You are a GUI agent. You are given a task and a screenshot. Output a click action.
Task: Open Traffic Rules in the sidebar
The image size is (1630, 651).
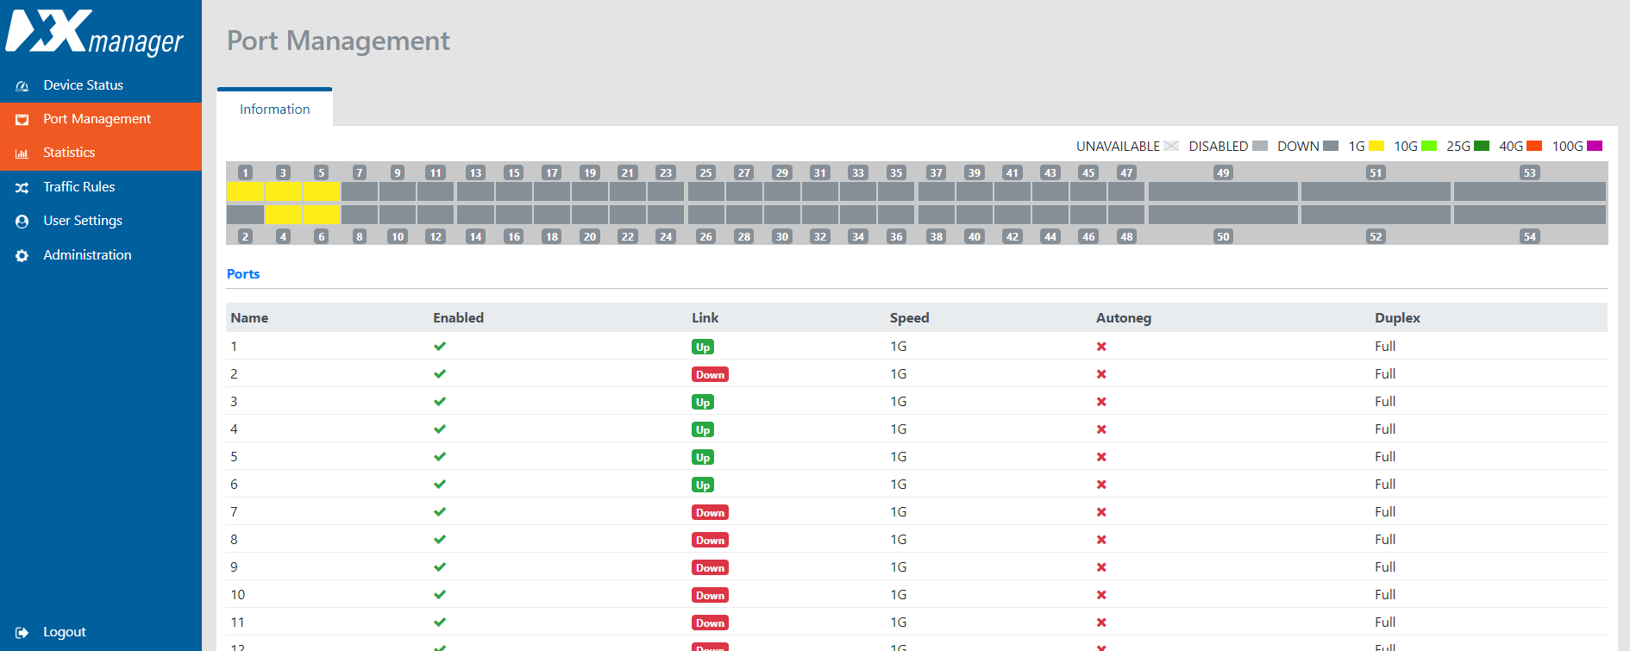(x=78, y=187)
